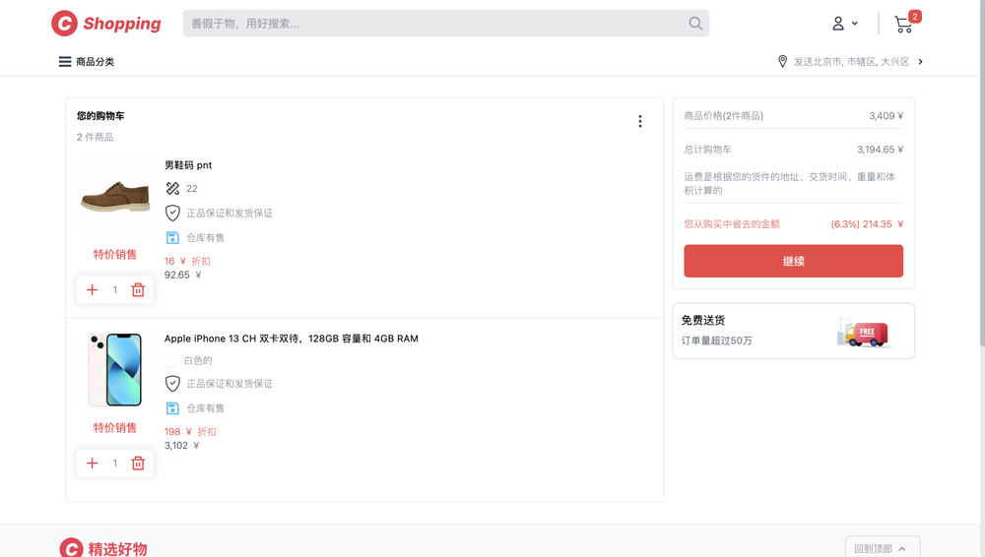The height and width of the screenshot is (557, 985).
Task: Click the 精选好物 footer logo
Action: (x=103, y=547)
